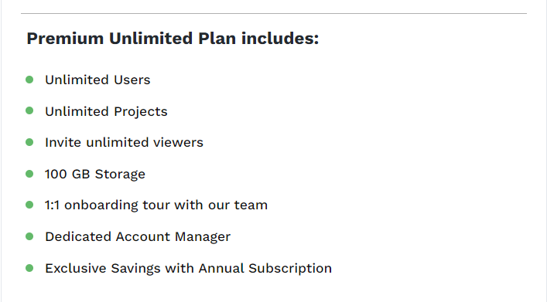547x302 pixels.
Task: Click the green bullet beside Dedicated Account Manager
Action: (x=29, y=236)
